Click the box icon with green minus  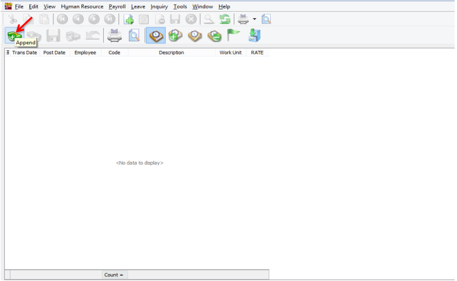(214, 36)
